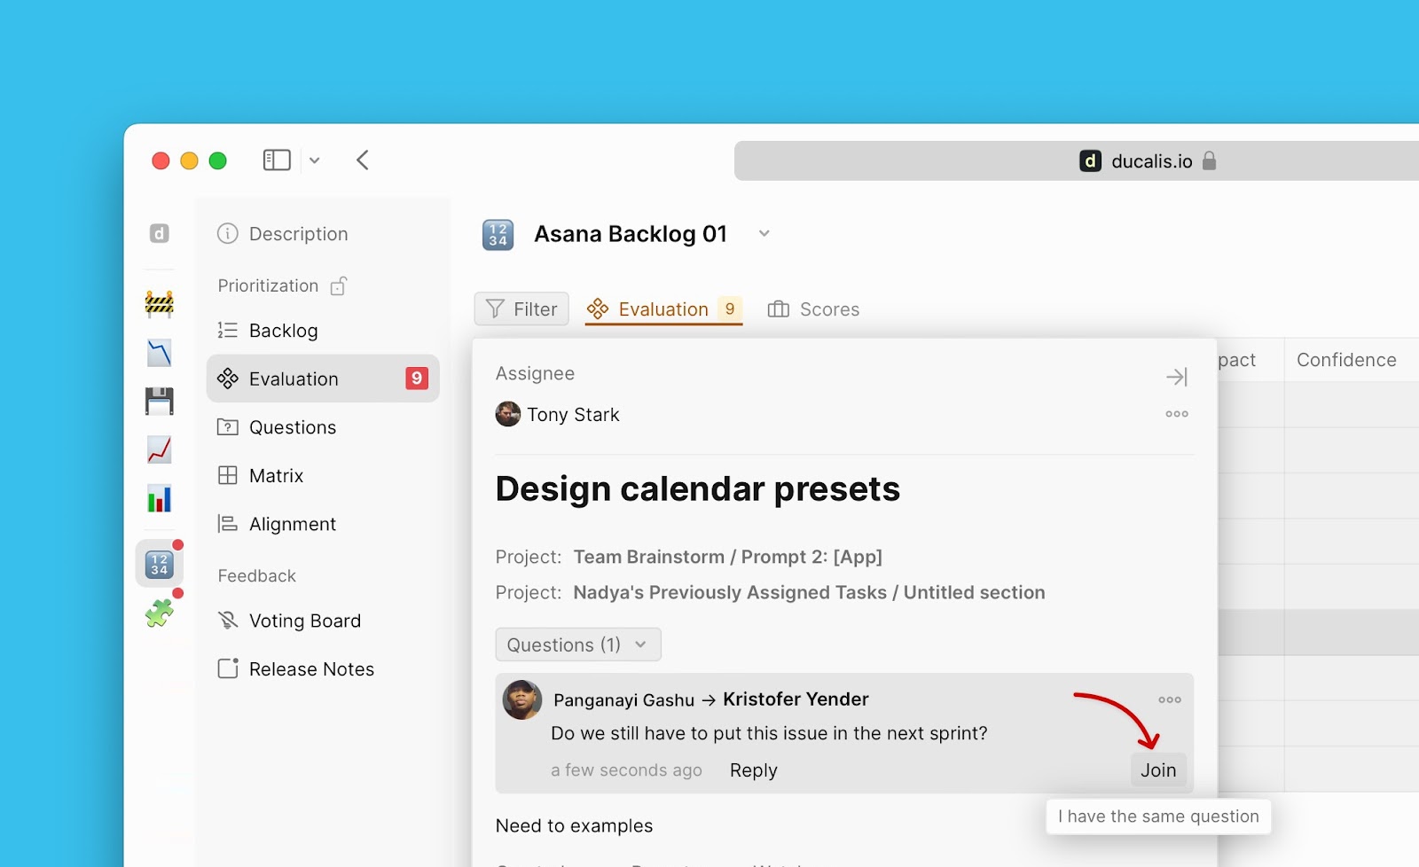
Task: Switch to the Evaluation tab
Action: coord(663,309)
